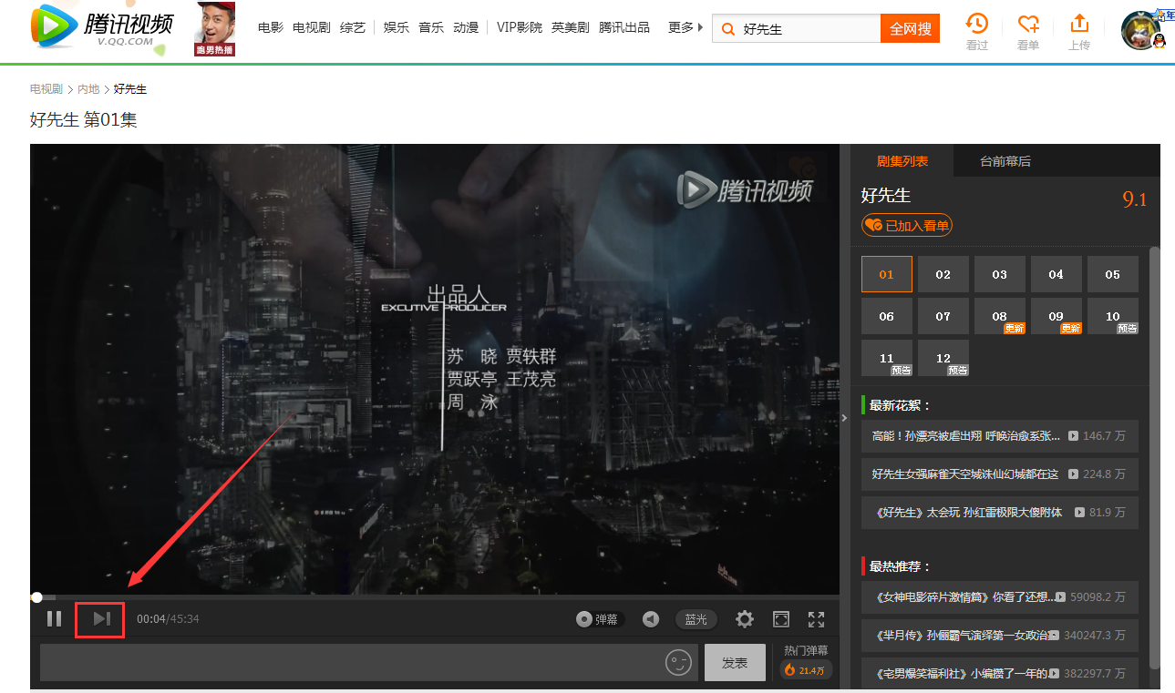Viewport: 1175px width, 693px height.
Task: Click the 内地 breadcrumb link
Action: tap(88, 89)
